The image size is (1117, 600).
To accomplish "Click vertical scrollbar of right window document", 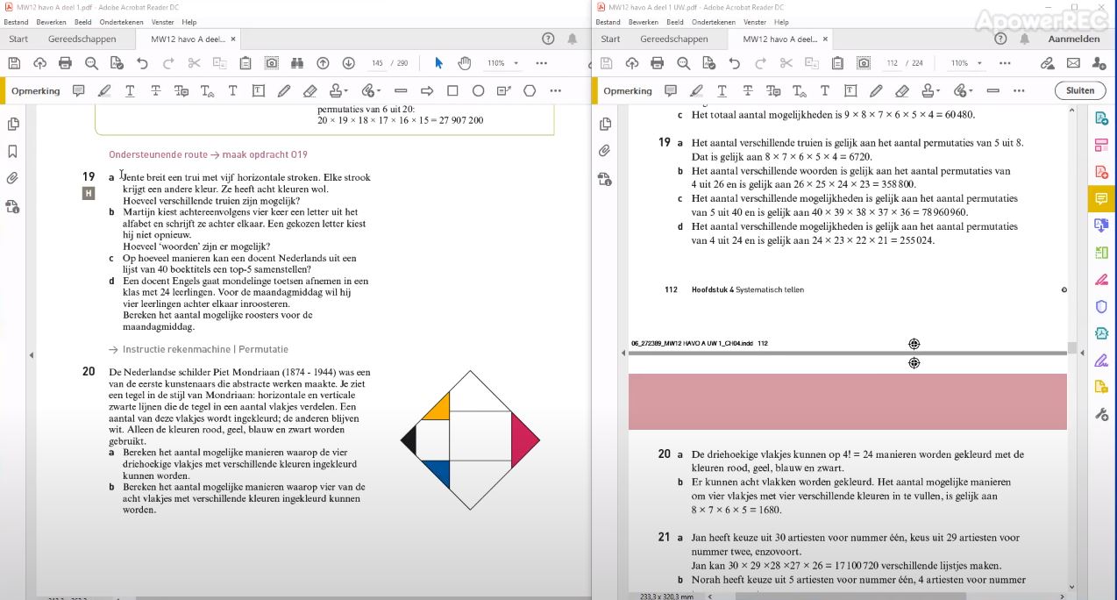I will pos(1071,346).
